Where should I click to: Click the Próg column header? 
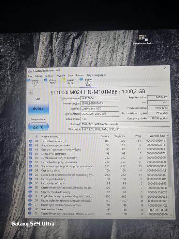(x=138, y=136)
